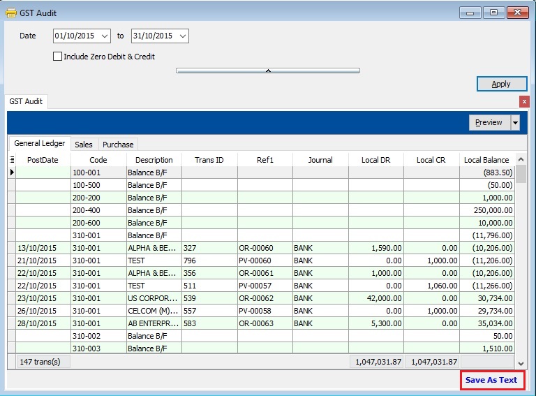Click Ref1 cell OR-00060
This screenshot has height=396, width=536.
(265, 248)
